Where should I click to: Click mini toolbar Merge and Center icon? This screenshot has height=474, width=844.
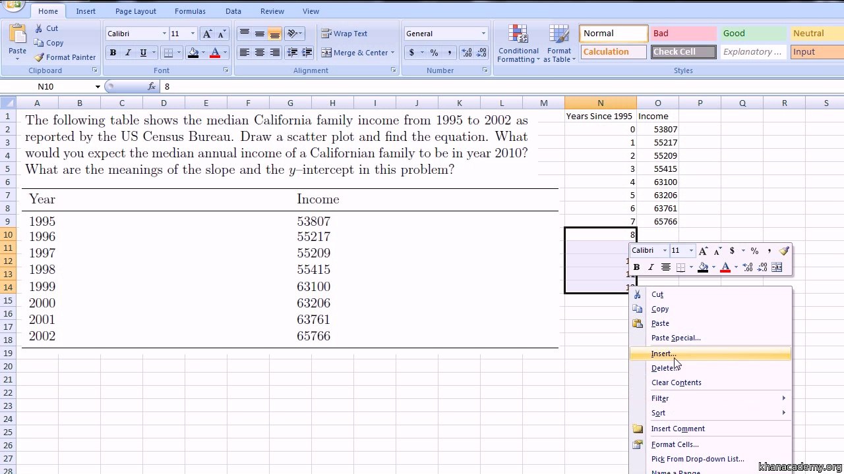pos(777,267)
